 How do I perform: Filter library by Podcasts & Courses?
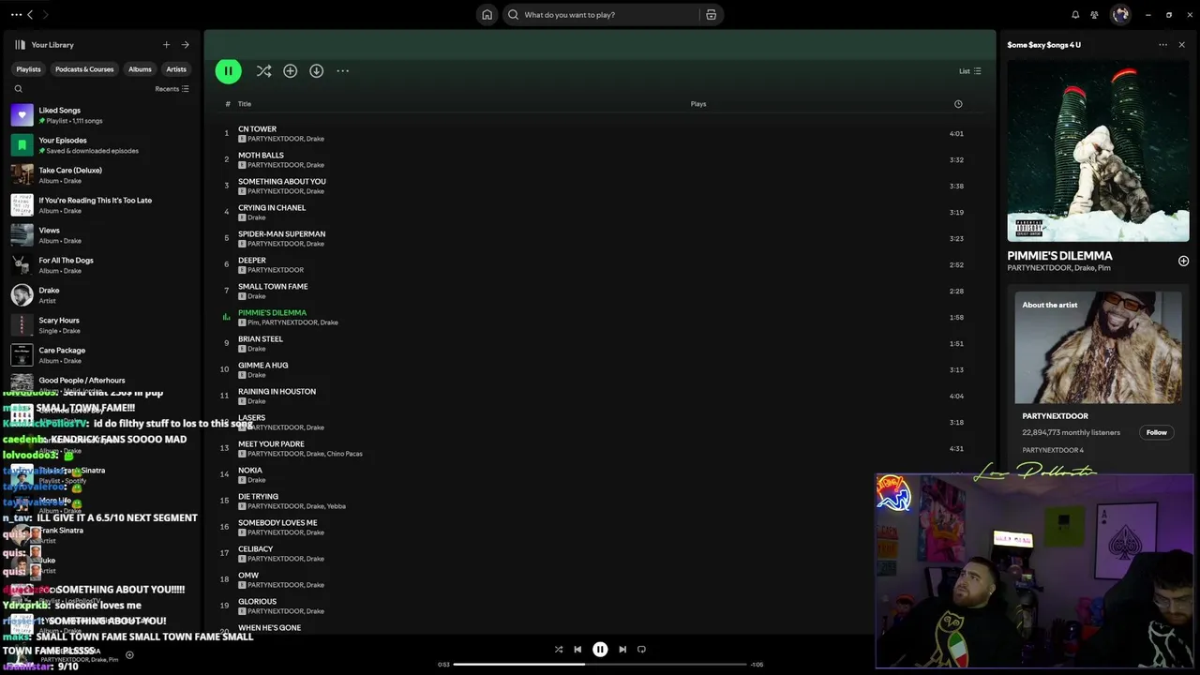point(84,69)
